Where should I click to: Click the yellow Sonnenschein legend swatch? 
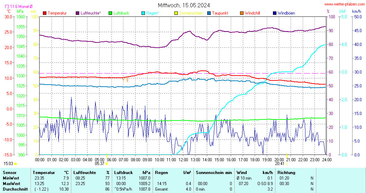tap(176, 13)
